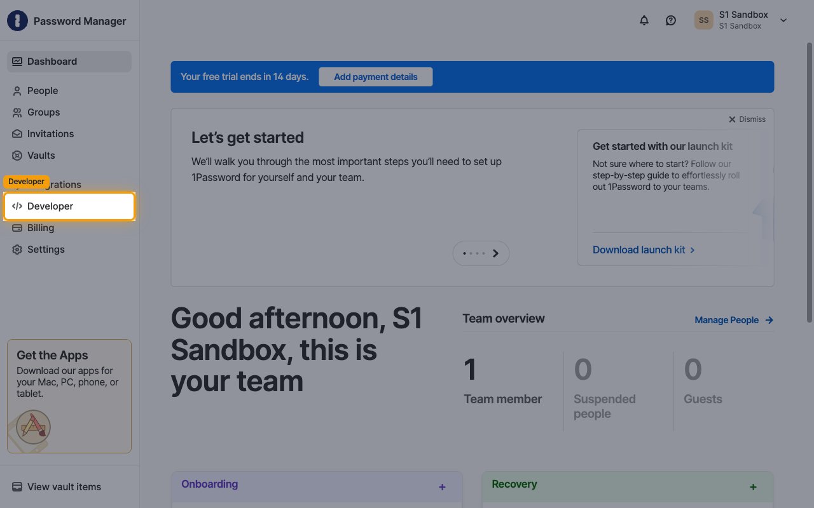This screenshot has width=814, height=508.
Task: Click the Suspended people count
Action: pos(583,370)
